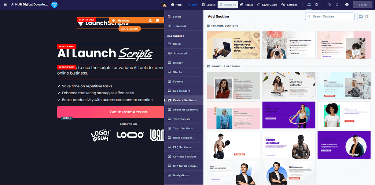Open the Layout menu
375x185 pixels.
[208, 5]
